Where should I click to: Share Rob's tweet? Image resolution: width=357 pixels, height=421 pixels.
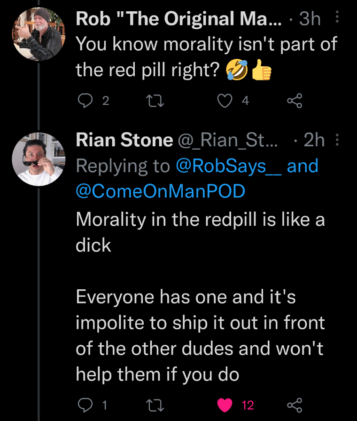tap(294, 100)
